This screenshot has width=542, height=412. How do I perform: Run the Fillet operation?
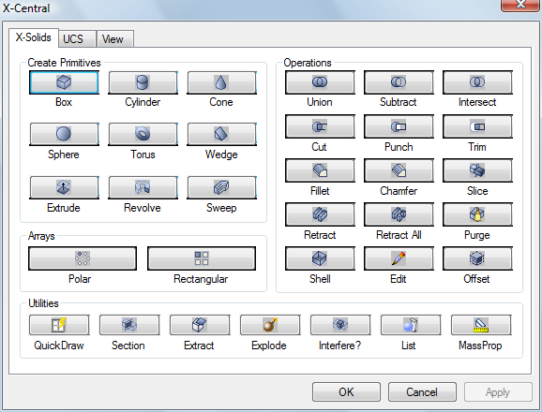(320, 170)
